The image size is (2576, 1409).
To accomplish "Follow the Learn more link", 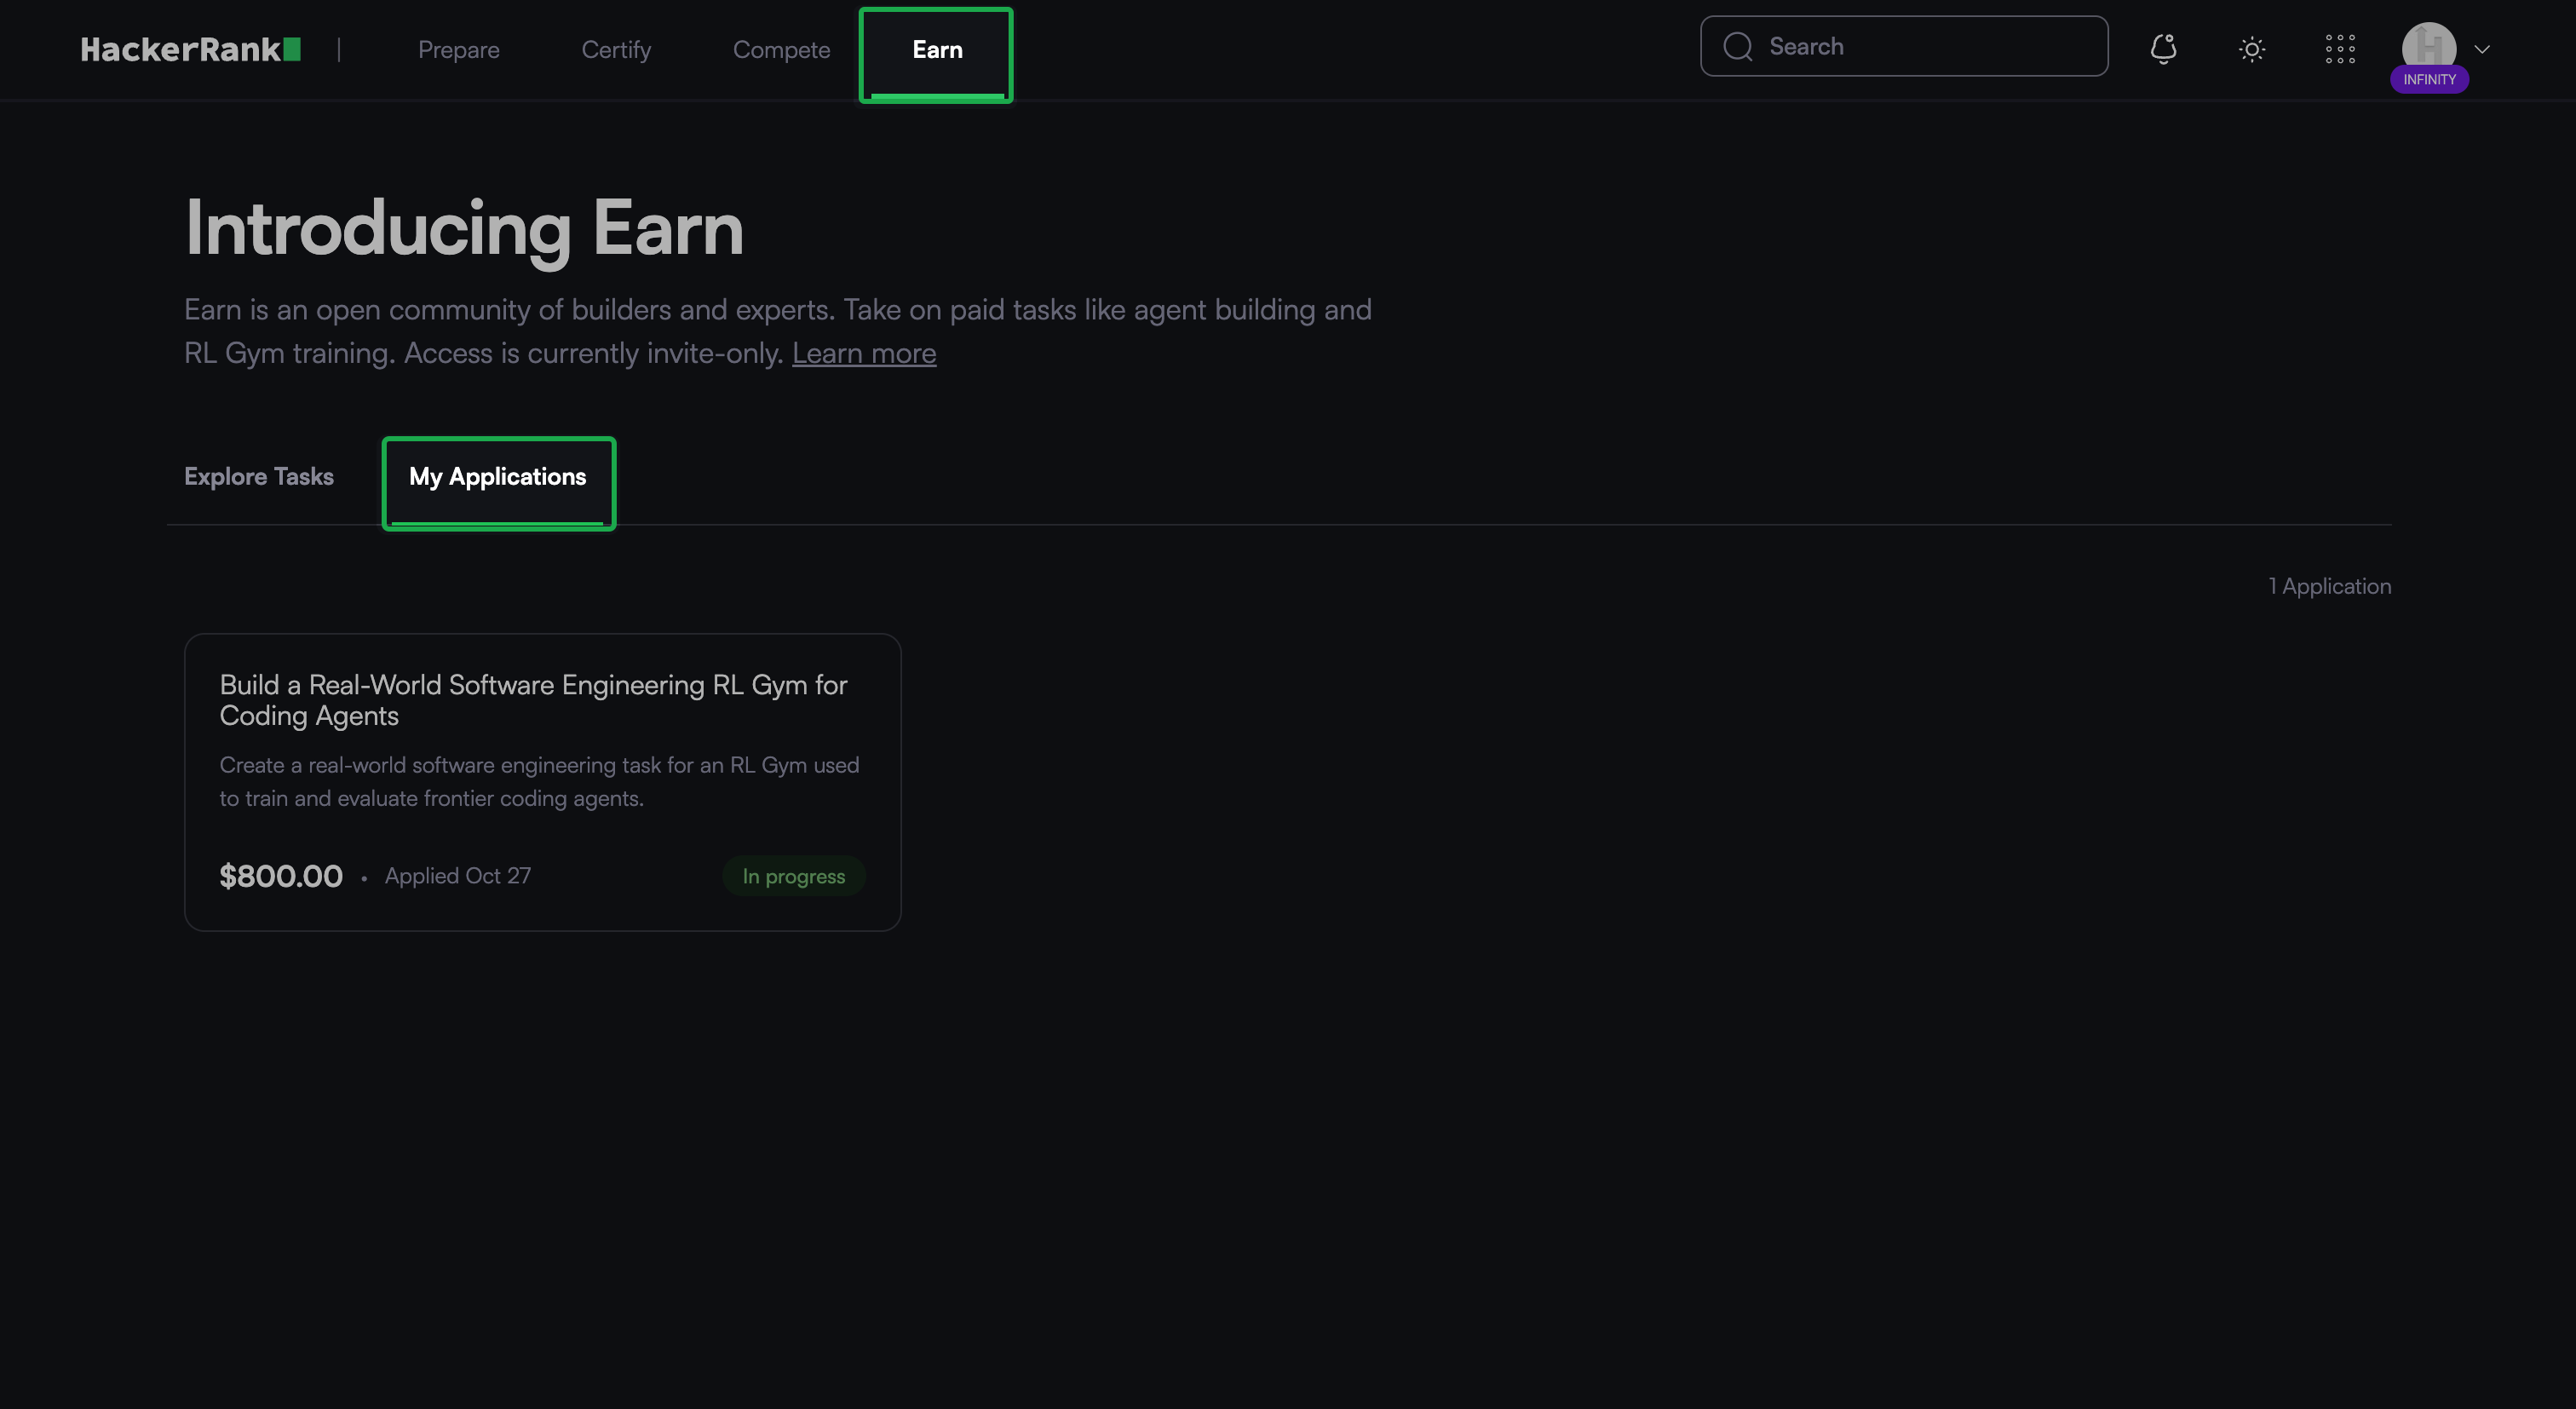I will click(864, 353).
